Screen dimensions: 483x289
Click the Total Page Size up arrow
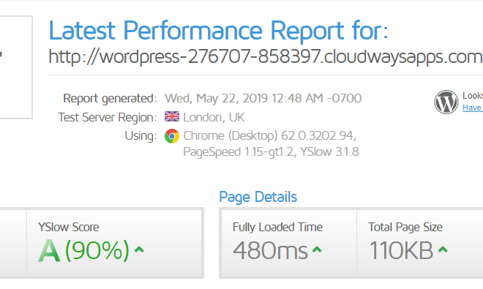tap(443, 249)
